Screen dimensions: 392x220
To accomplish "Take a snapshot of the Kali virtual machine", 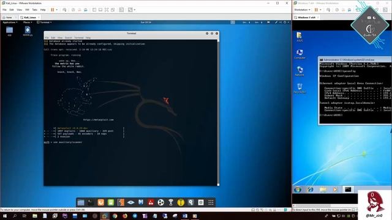I will tap(73, 10).
